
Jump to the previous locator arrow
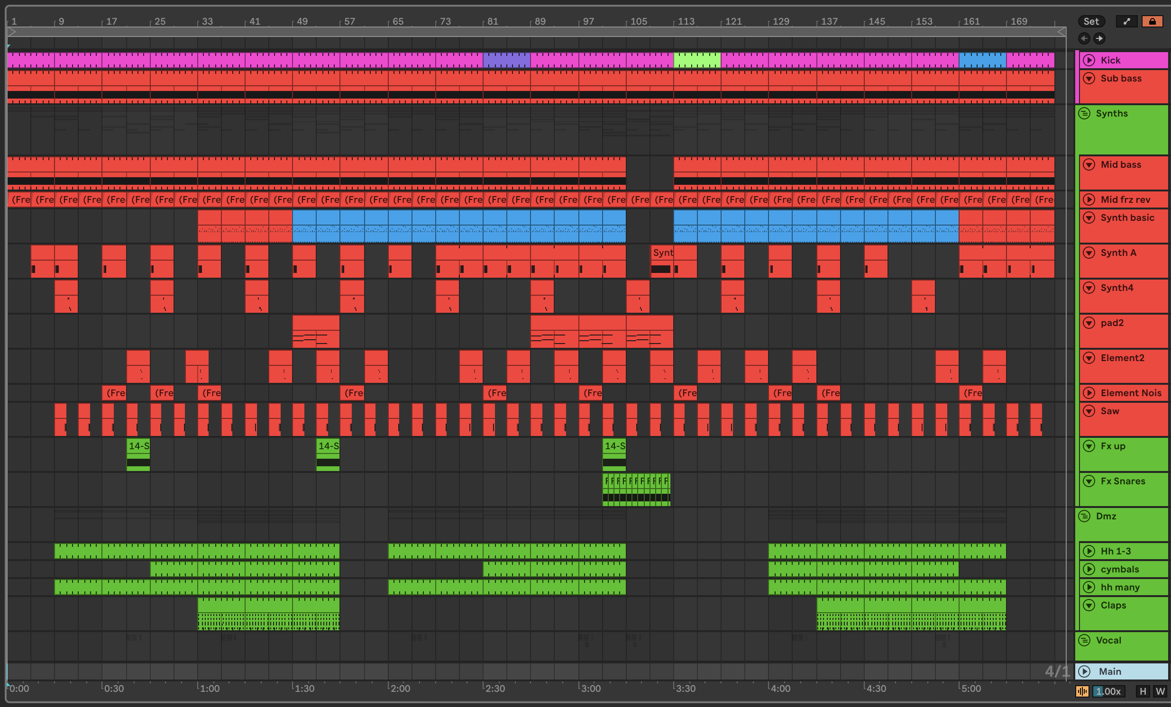[x=1084, y=38]
